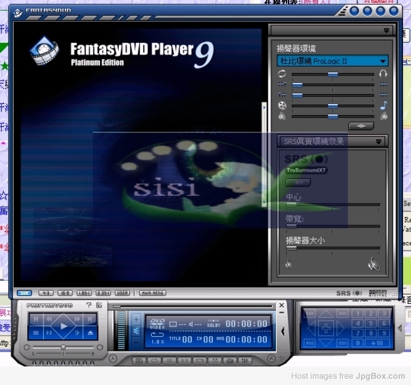
Task: Click number 0 on the remote keypad
Action: [x=358, y=343]
